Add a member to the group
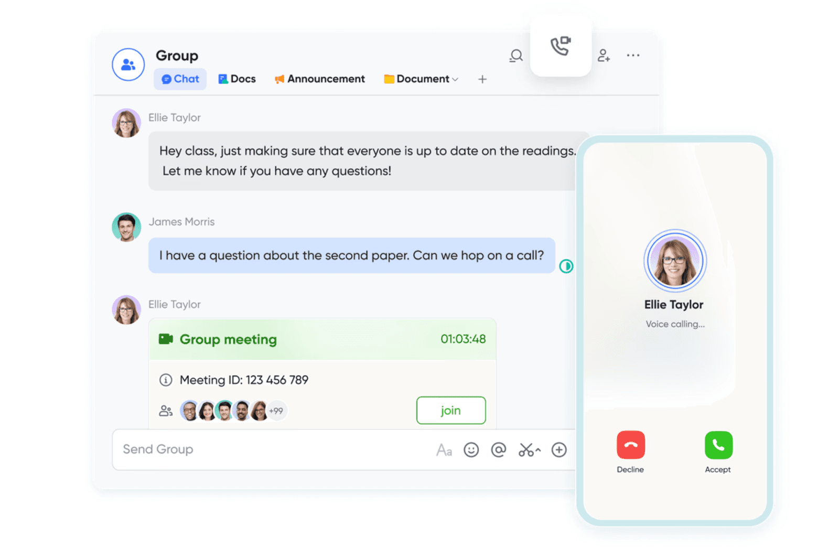 [x=604, y=56]
